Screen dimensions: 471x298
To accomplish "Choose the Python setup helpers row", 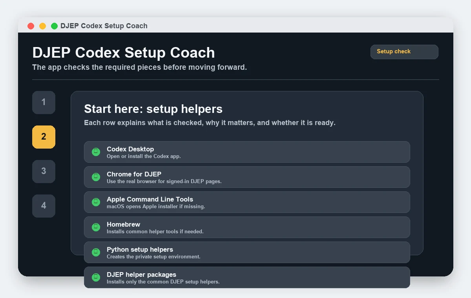I will click(247, 252).
